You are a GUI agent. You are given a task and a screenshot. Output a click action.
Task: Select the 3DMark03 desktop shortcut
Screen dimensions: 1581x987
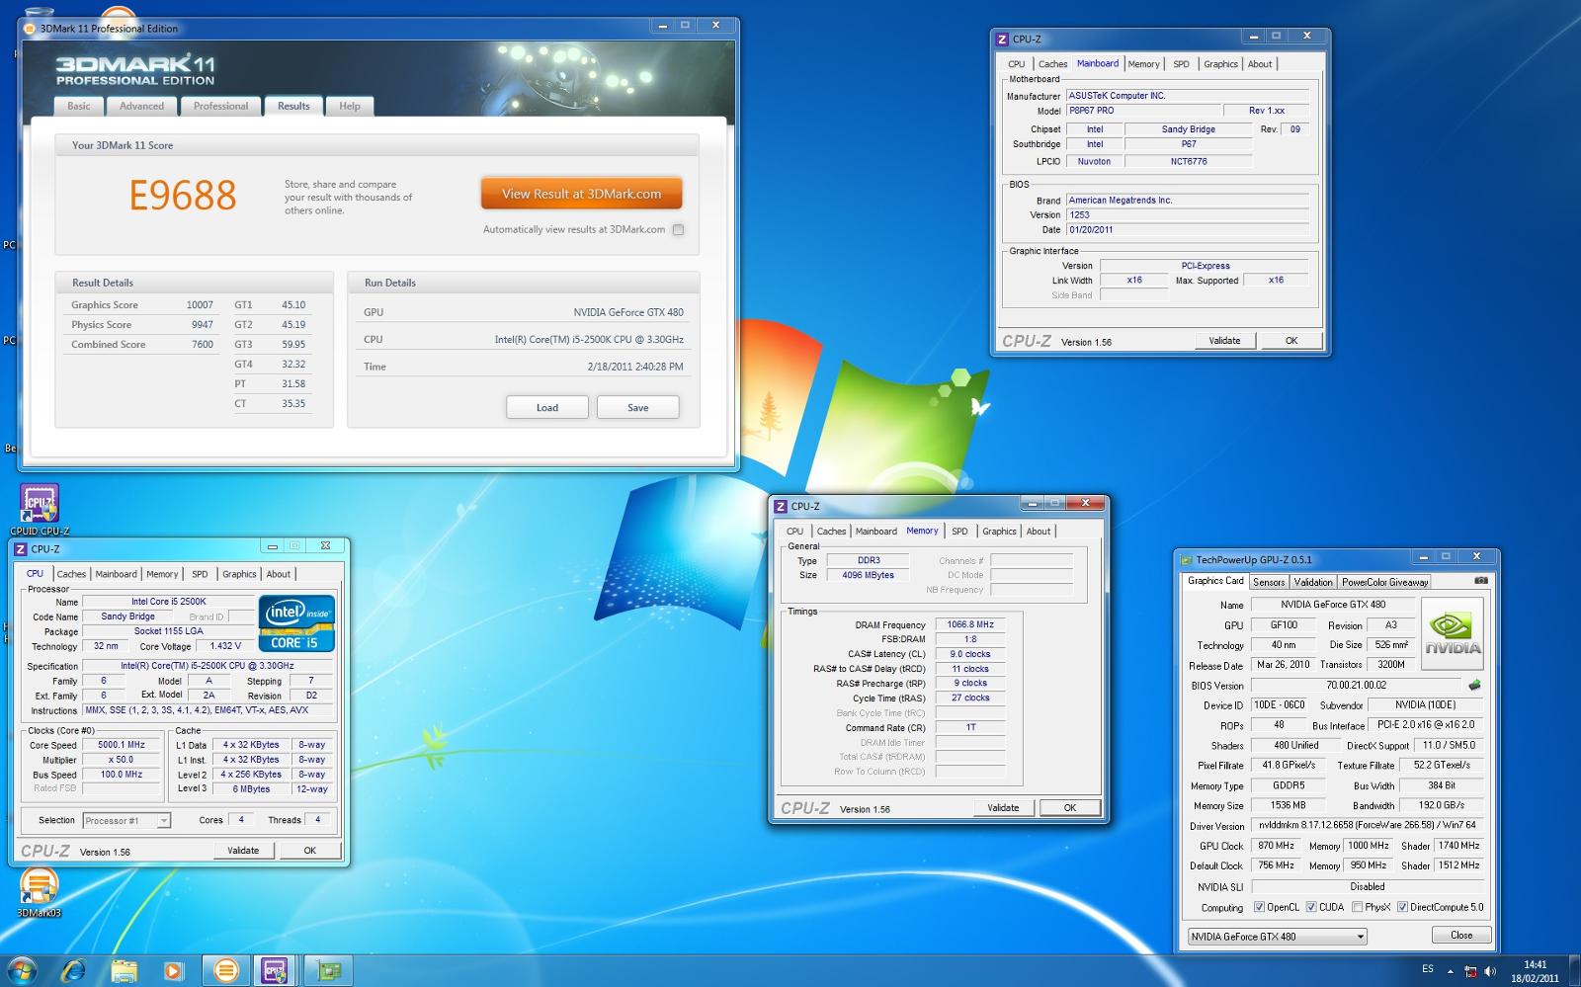39,893
